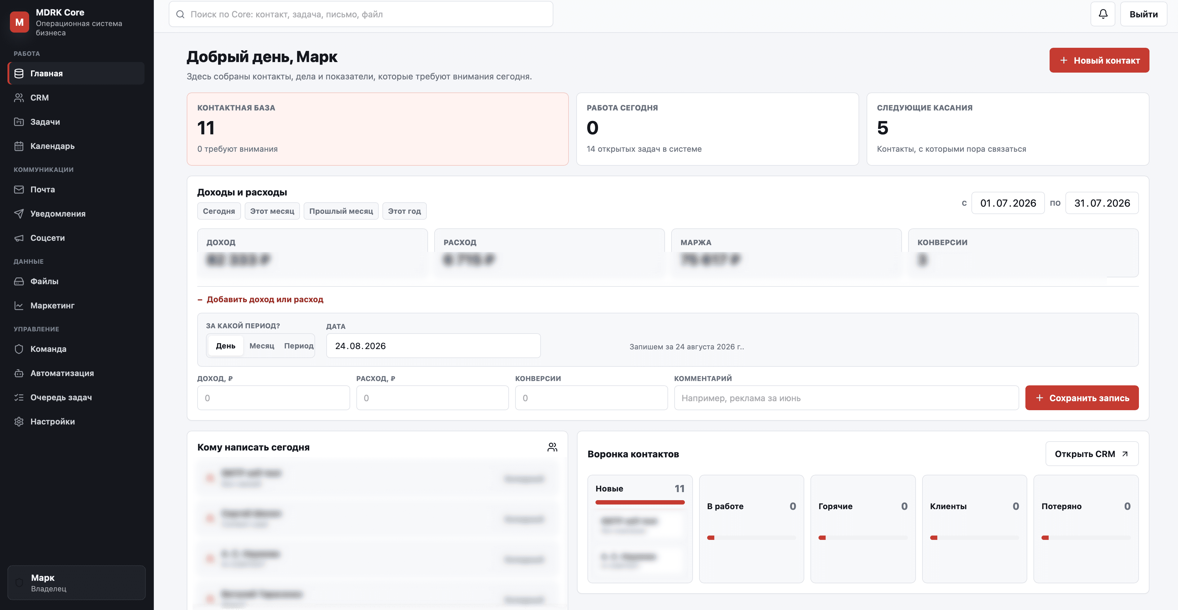The height and width of the screenshot is (610, 1178).
Task: Click the Открыть CRM button
Action: pos(1091,454)
